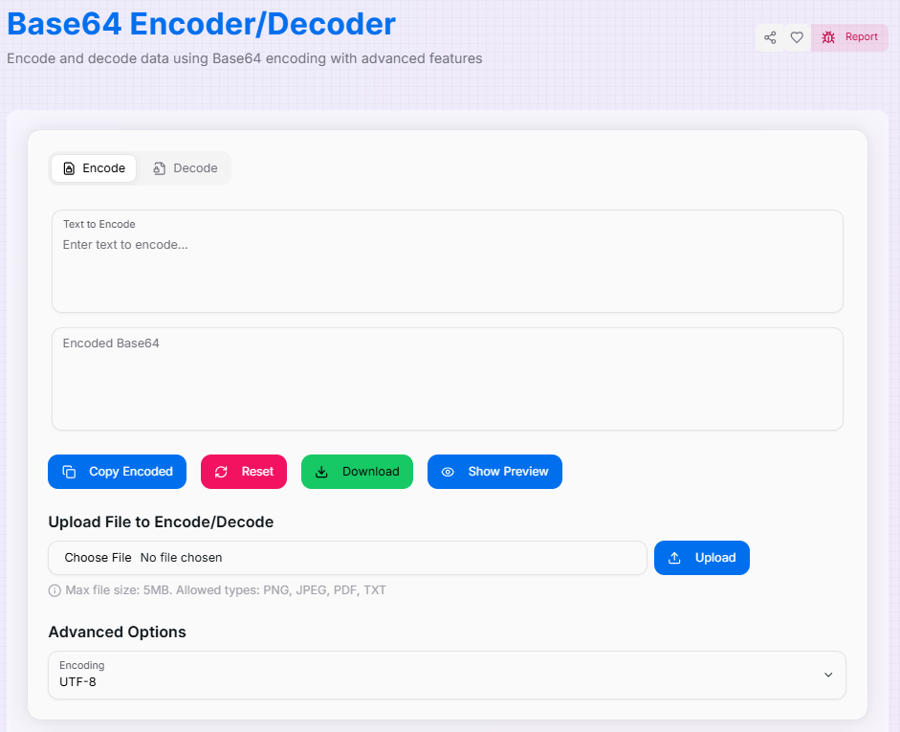
Task: Click the share icon near Report
Action: coord(770,37)
